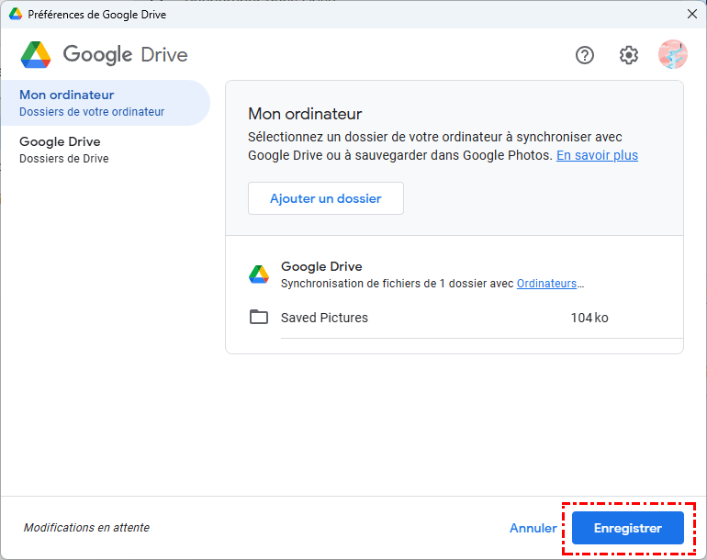Switch to Google Drive "Dossiers de Drive" tab
This screenshot has width=707, height=560.
(x=64, y=150)
